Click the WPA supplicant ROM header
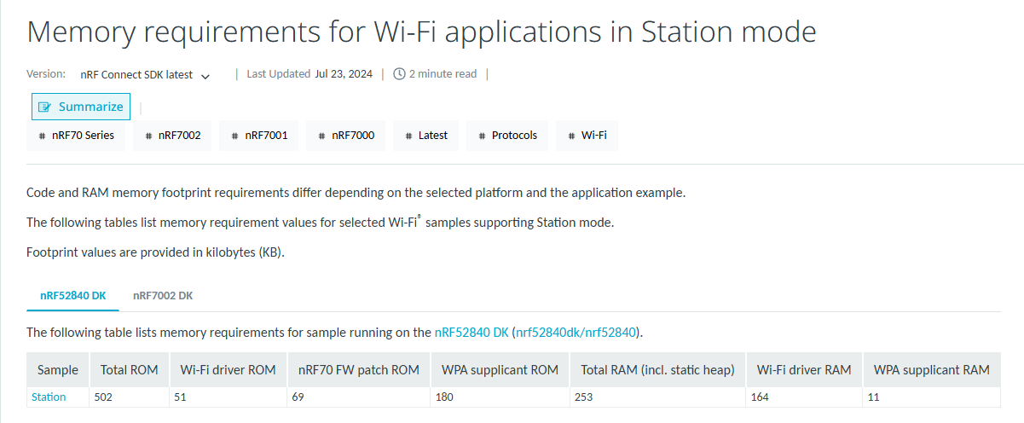The width and height of the screenshot is (1024, 423). [500, 370]
